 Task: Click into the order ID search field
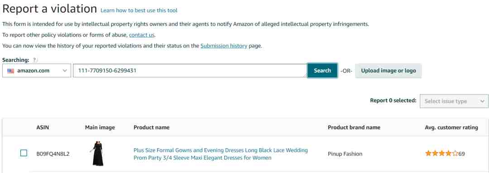point(190,70)
